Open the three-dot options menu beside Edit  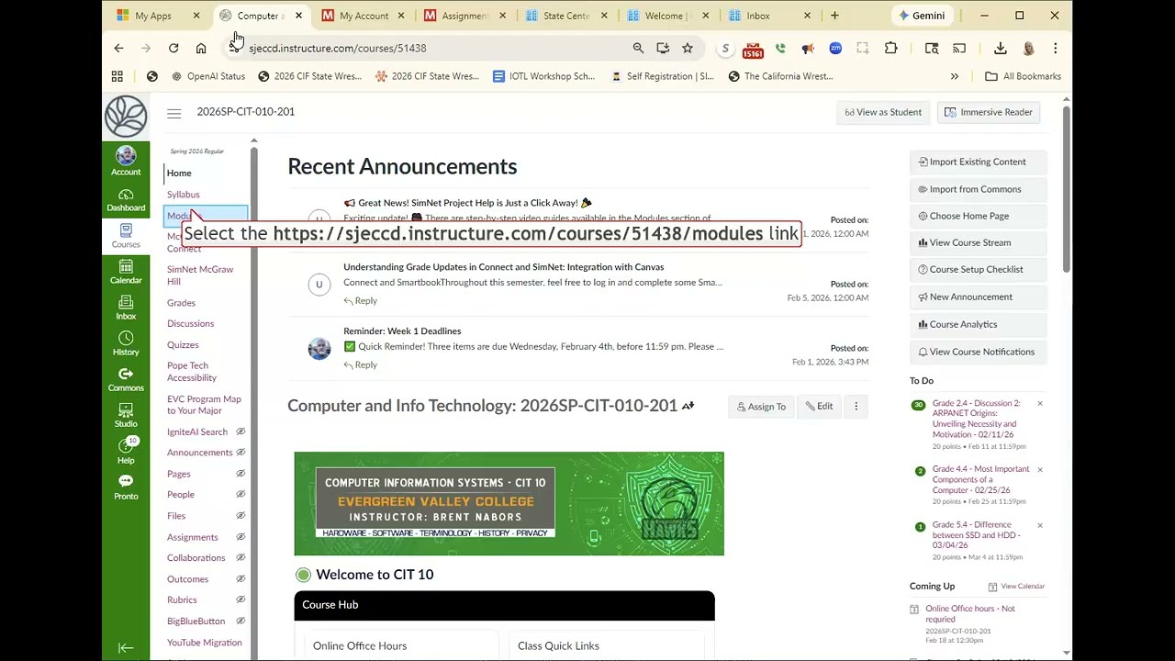(x=856, y=407)
